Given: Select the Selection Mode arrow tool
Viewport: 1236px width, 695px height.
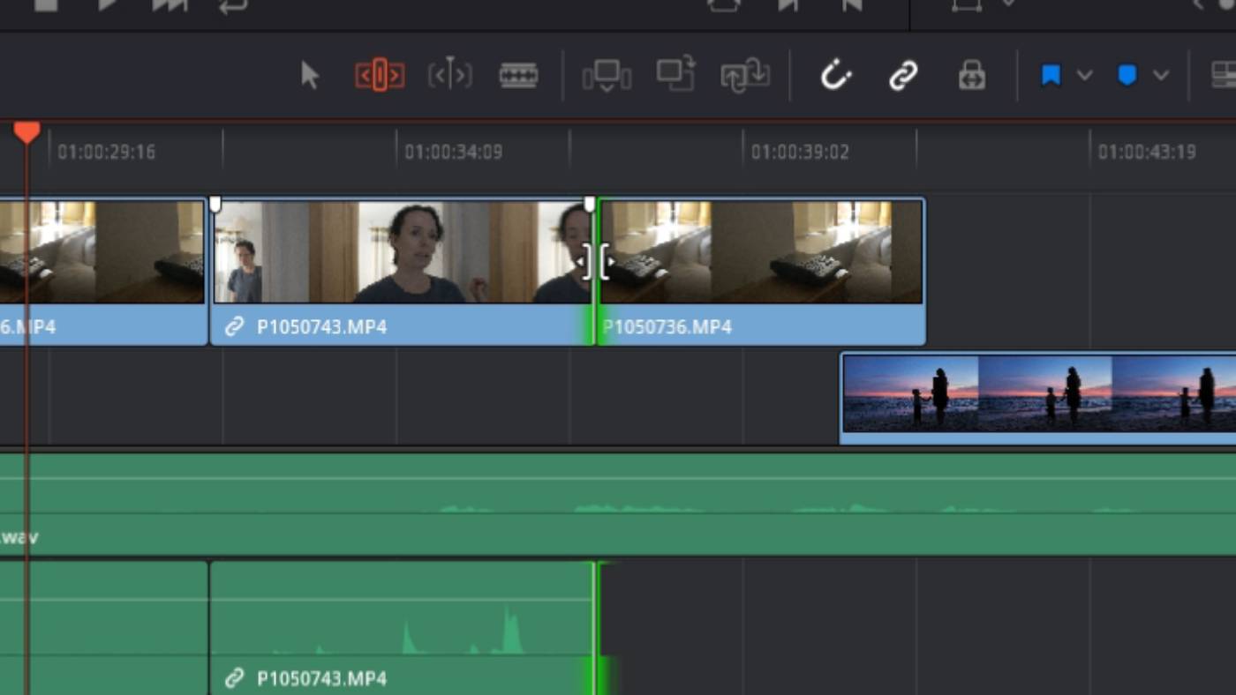Looking at the screenshot, I should [309, 75].
